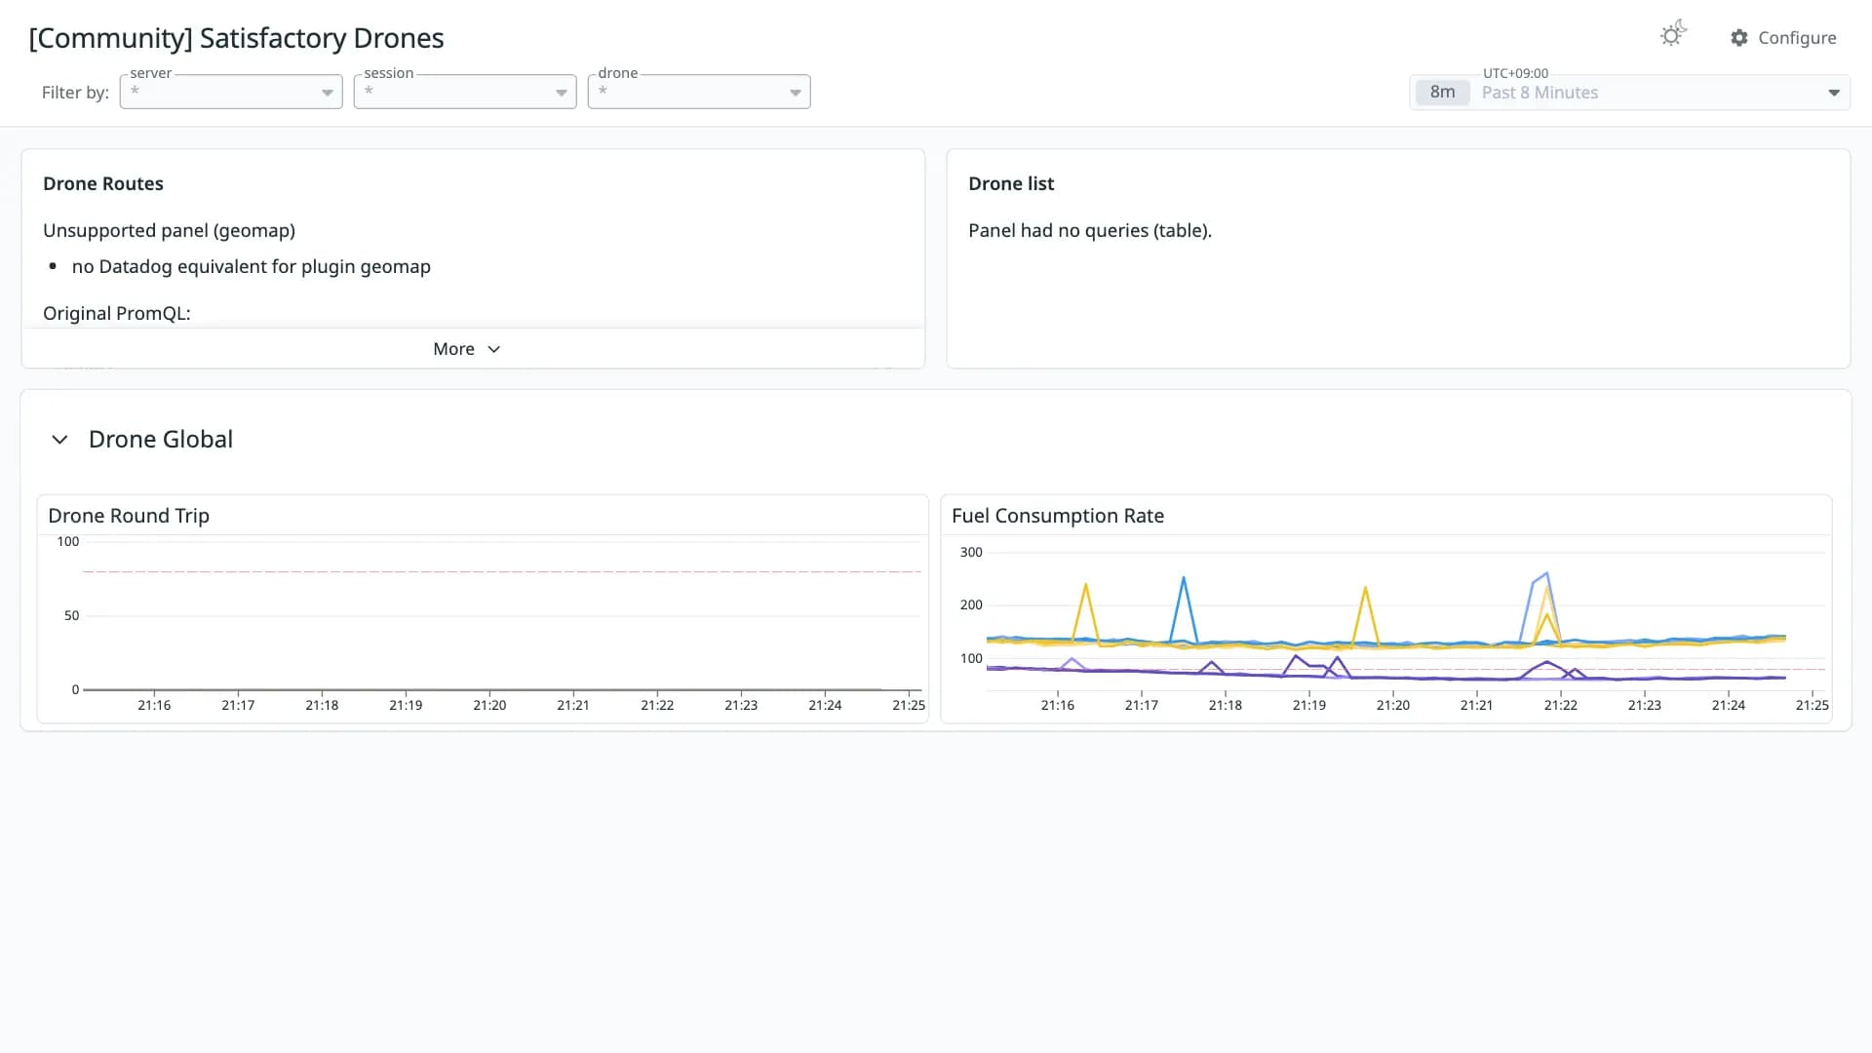Screen dimensions: 1872x1053
Task: Click the 8m time badge
Action: coord(1442,93)
